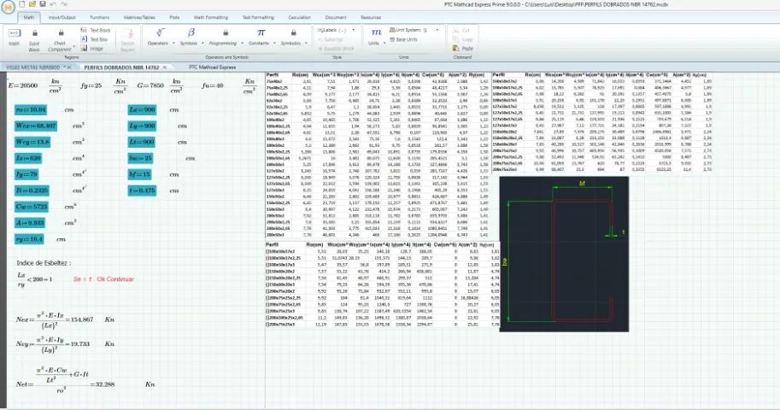This screenshot has height=410, width=780.
Task: Expand the Constants dropdown arrow
Action: pos(274,44)
